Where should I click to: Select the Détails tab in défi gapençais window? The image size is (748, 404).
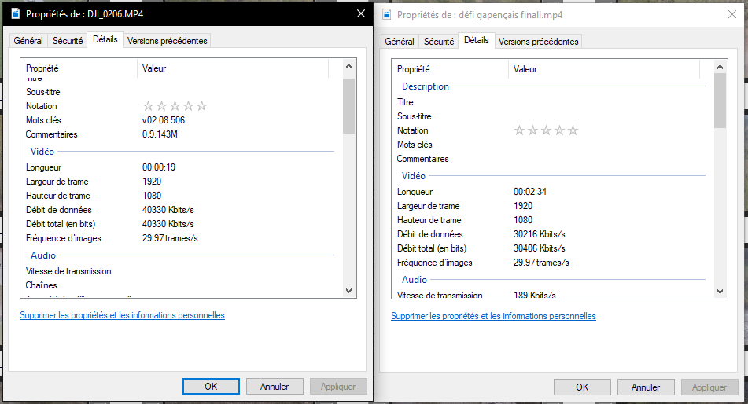coord(476,41)
